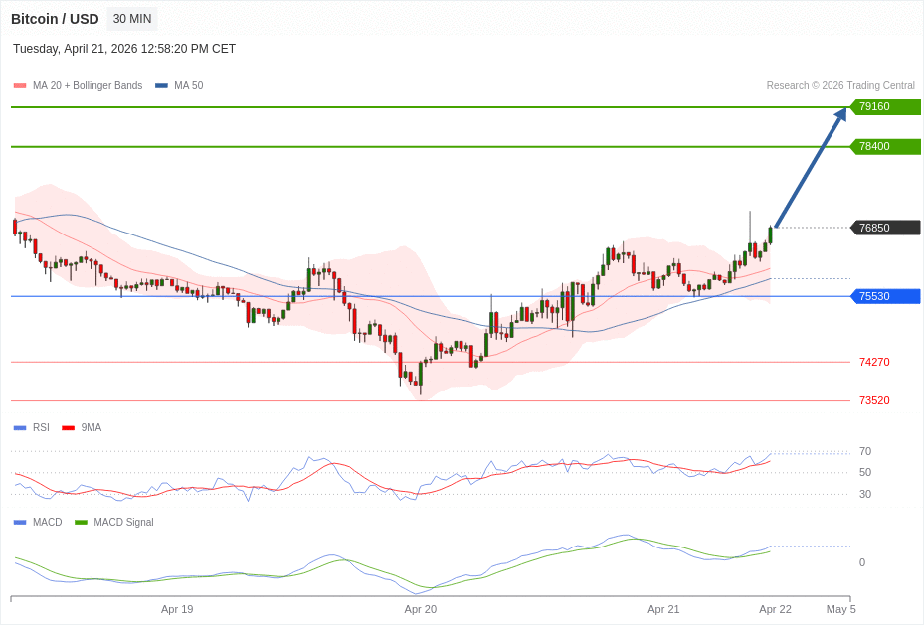Click the chart date and time text
The height and width of the screenshot is (625, 924).
pyautogui.click(x=124, y=49)
